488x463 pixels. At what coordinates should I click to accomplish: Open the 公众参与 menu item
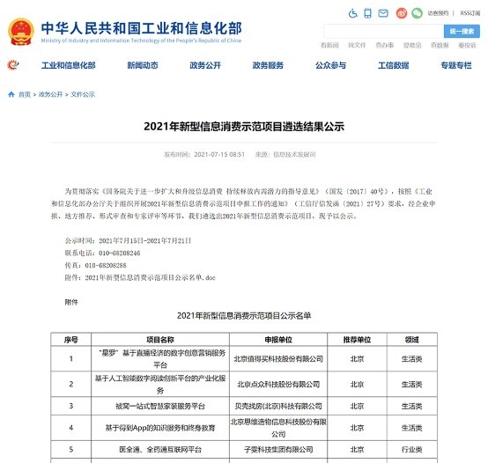(330, 65)
